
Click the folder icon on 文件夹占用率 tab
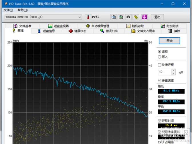tap(133, 31)
